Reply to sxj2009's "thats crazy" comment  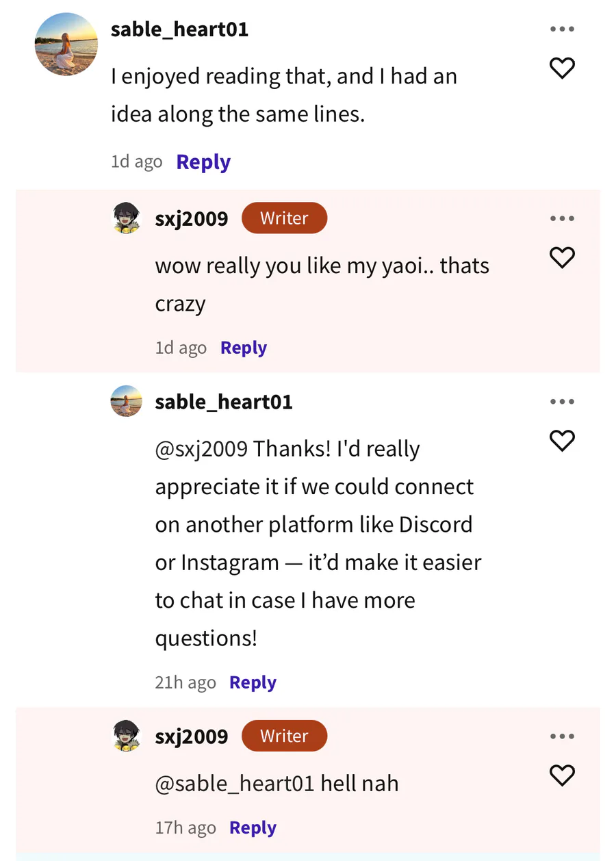244,348
